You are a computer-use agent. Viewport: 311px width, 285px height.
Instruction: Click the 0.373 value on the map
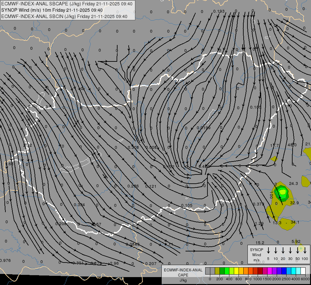coord(259,204)
